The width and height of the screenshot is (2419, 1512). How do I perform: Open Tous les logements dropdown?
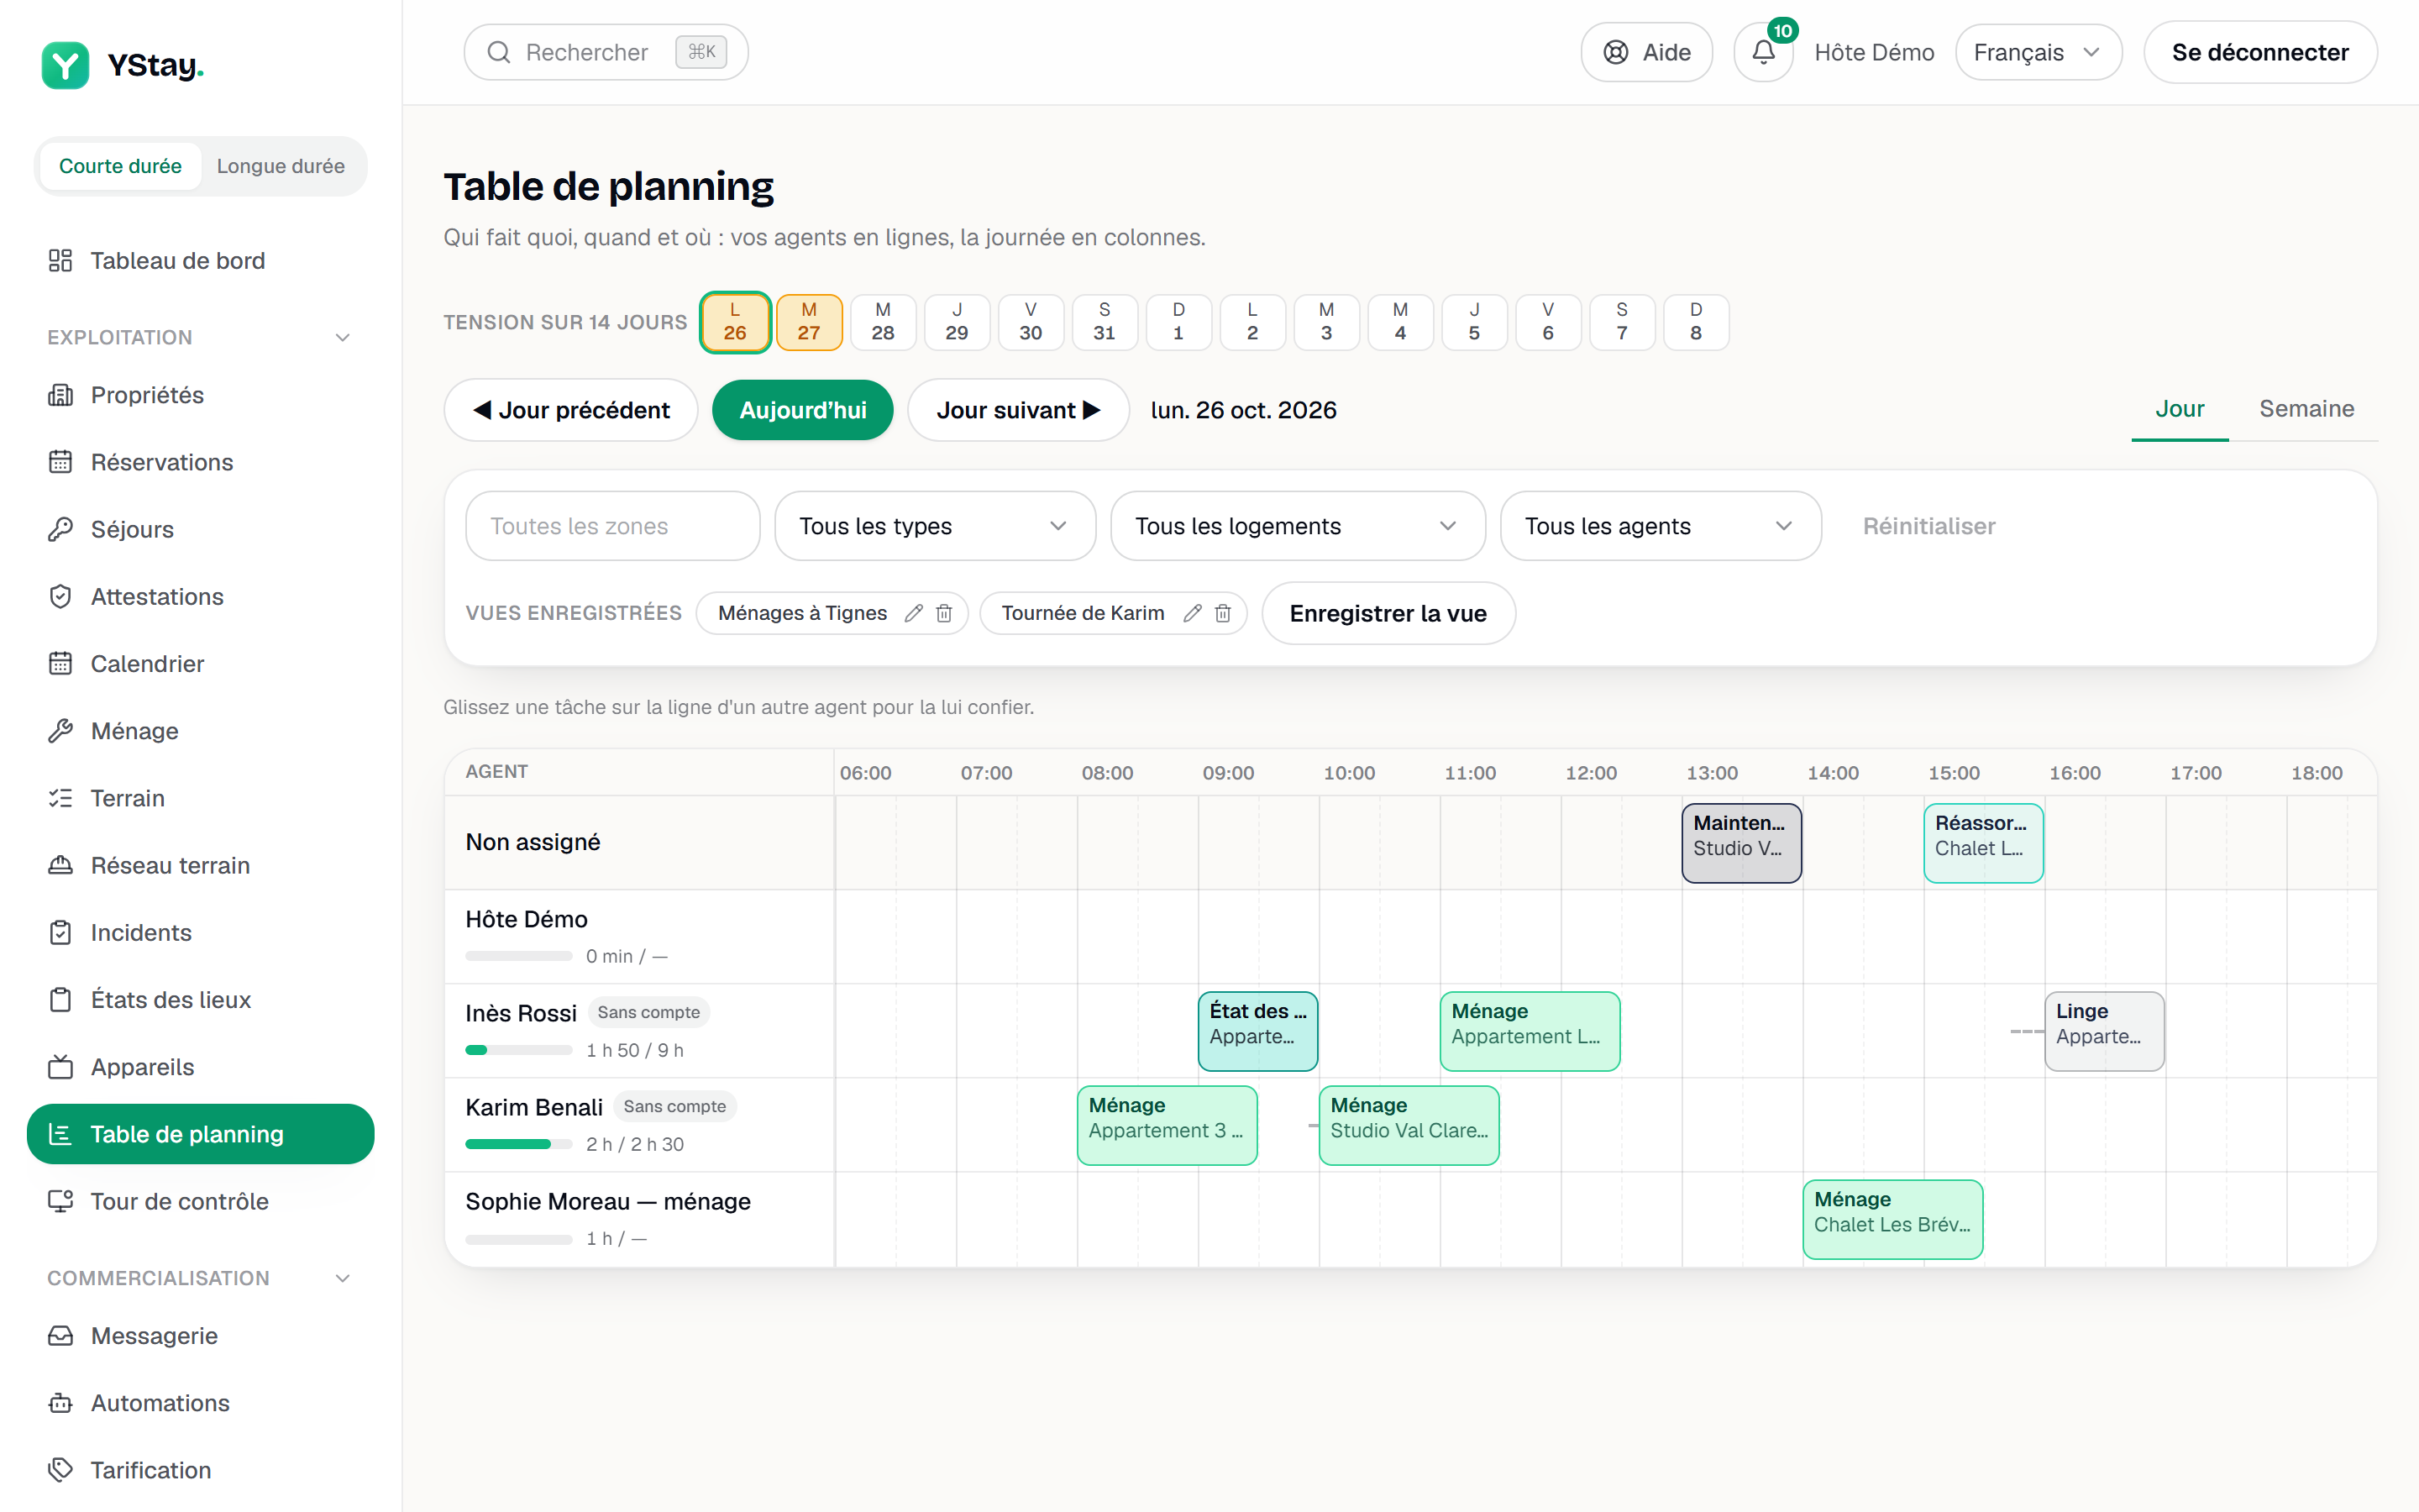(x=1298, y=526)
